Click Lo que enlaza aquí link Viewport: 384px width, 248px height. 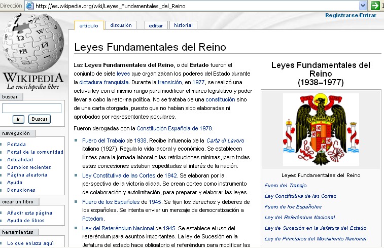pyautogui.click(x=30, y=243)
